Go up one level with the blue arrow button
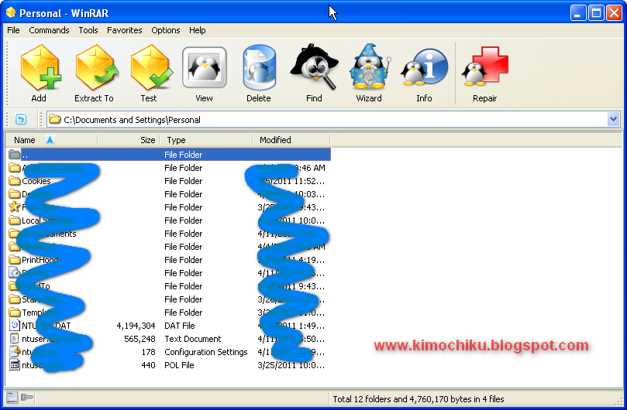This screenshot has width=627, height=410. [x=21, y=119]
